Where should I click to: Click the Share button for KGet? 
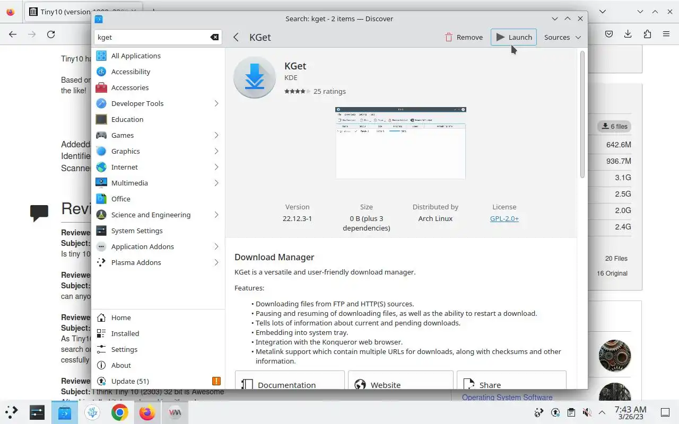click(511, 380)
